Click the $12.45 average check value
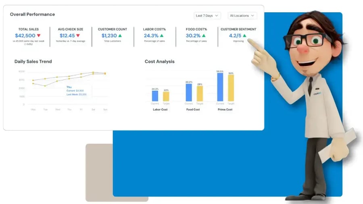Image resolution: width=363 pixels, height=204 pixels. (x=65, y=35)
